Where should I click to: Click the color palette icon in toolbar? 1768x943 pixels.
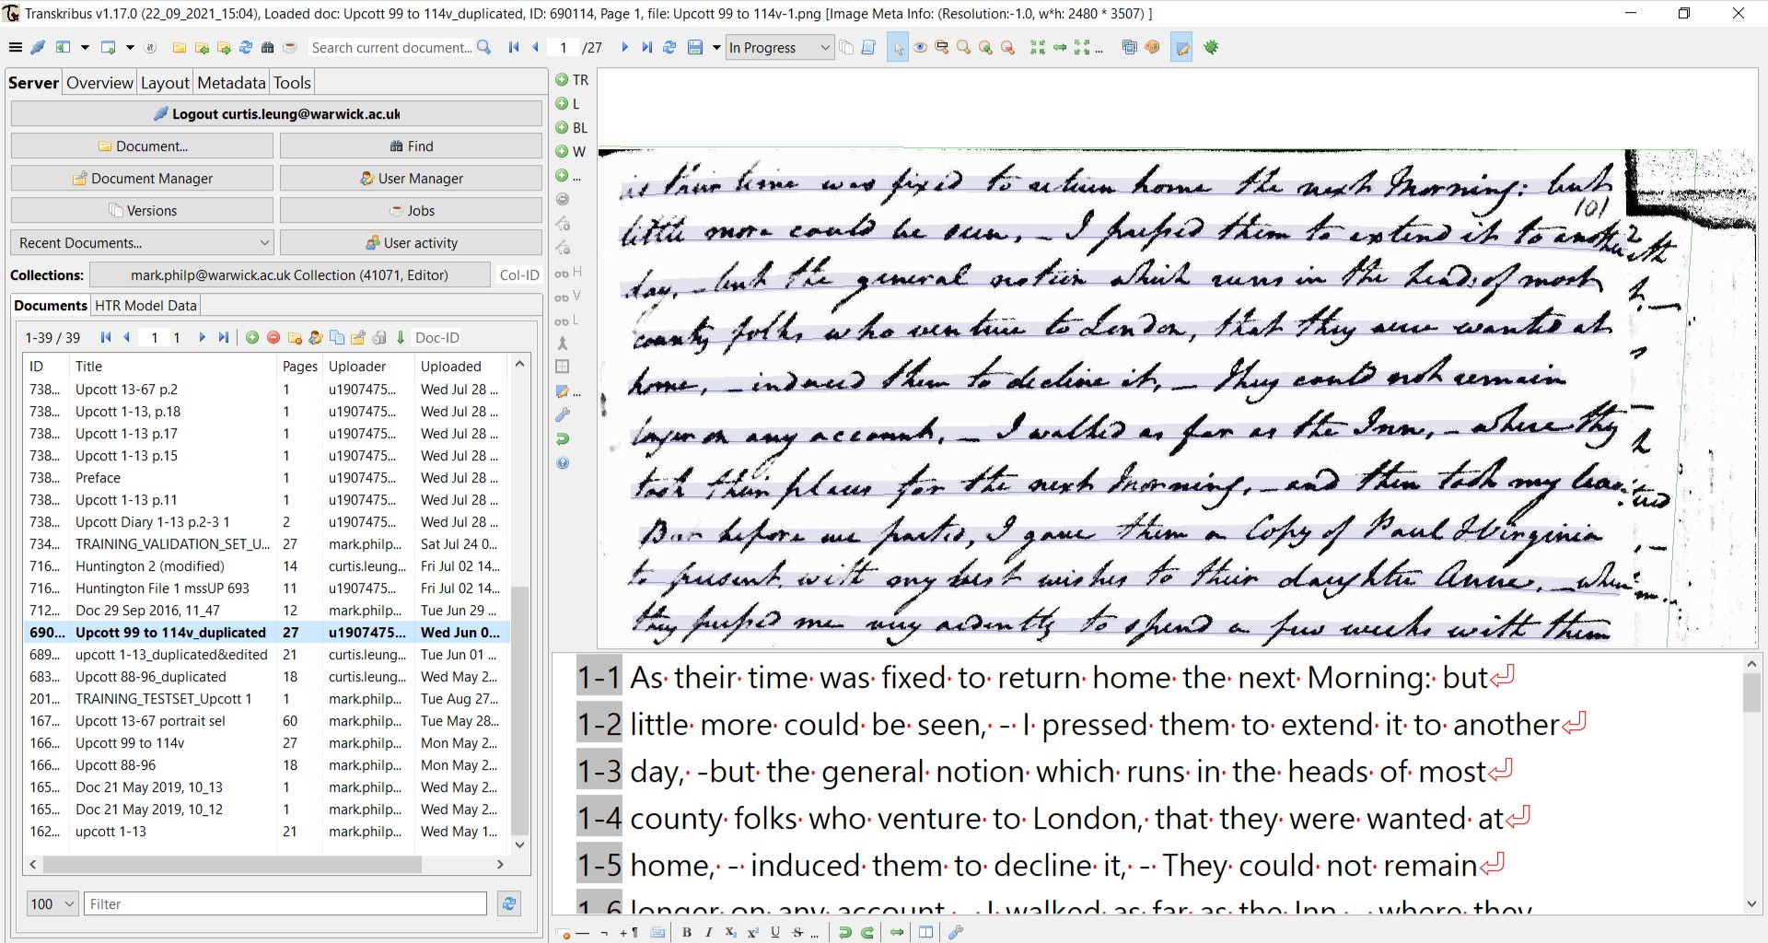coord(1152,48)
